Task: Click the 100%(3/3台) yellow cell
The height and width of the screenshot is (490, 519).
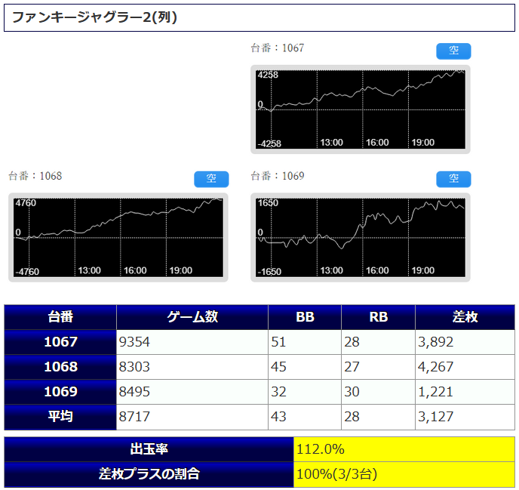Action: (x=404, y=474)
